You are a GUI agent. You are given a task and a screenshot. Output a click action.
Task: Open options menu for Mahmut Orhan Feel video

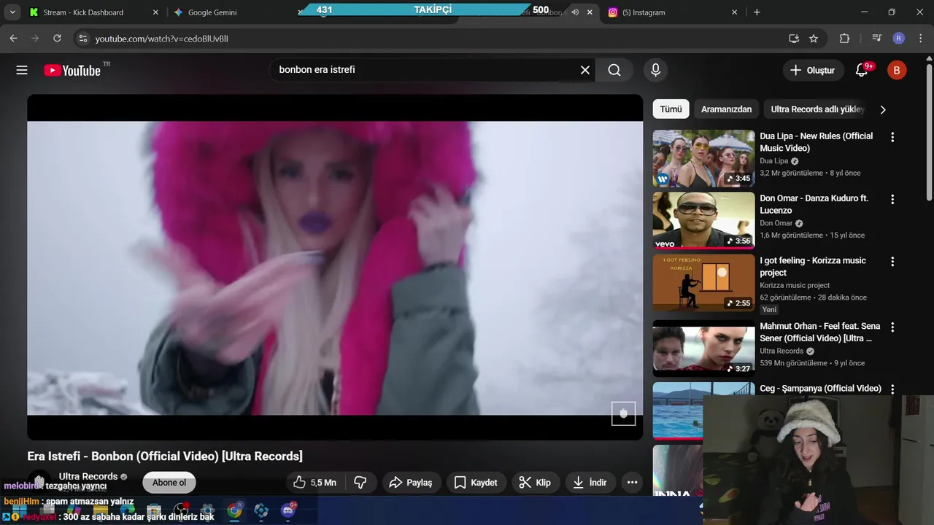pos(892,327)
